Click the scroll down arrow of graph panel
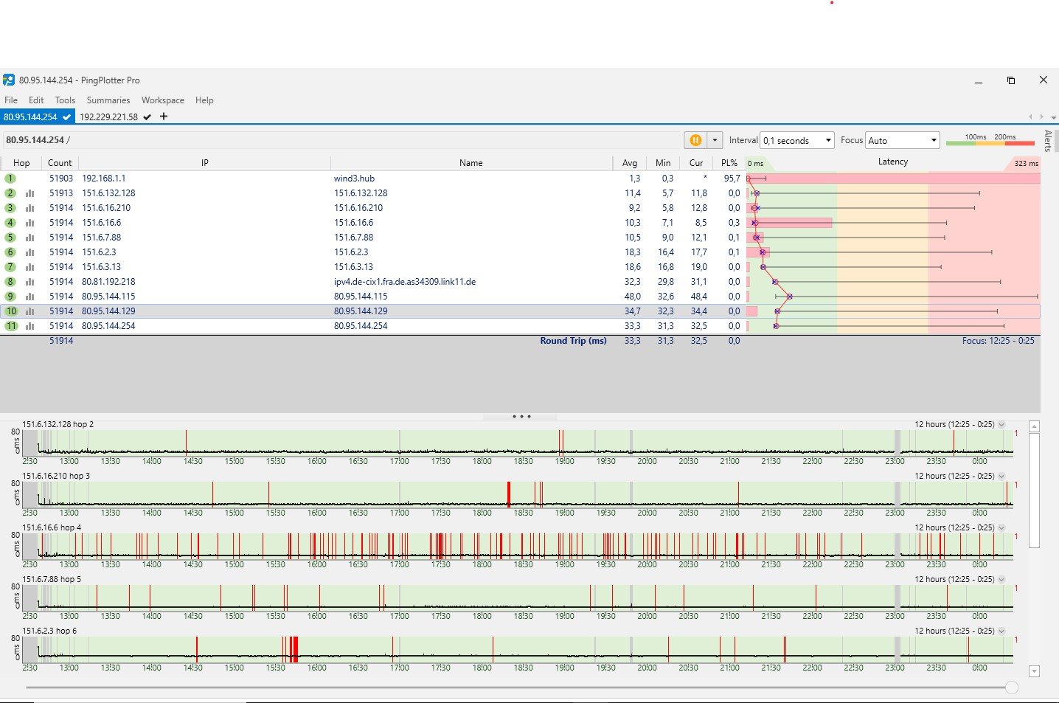 (1034, 671)
